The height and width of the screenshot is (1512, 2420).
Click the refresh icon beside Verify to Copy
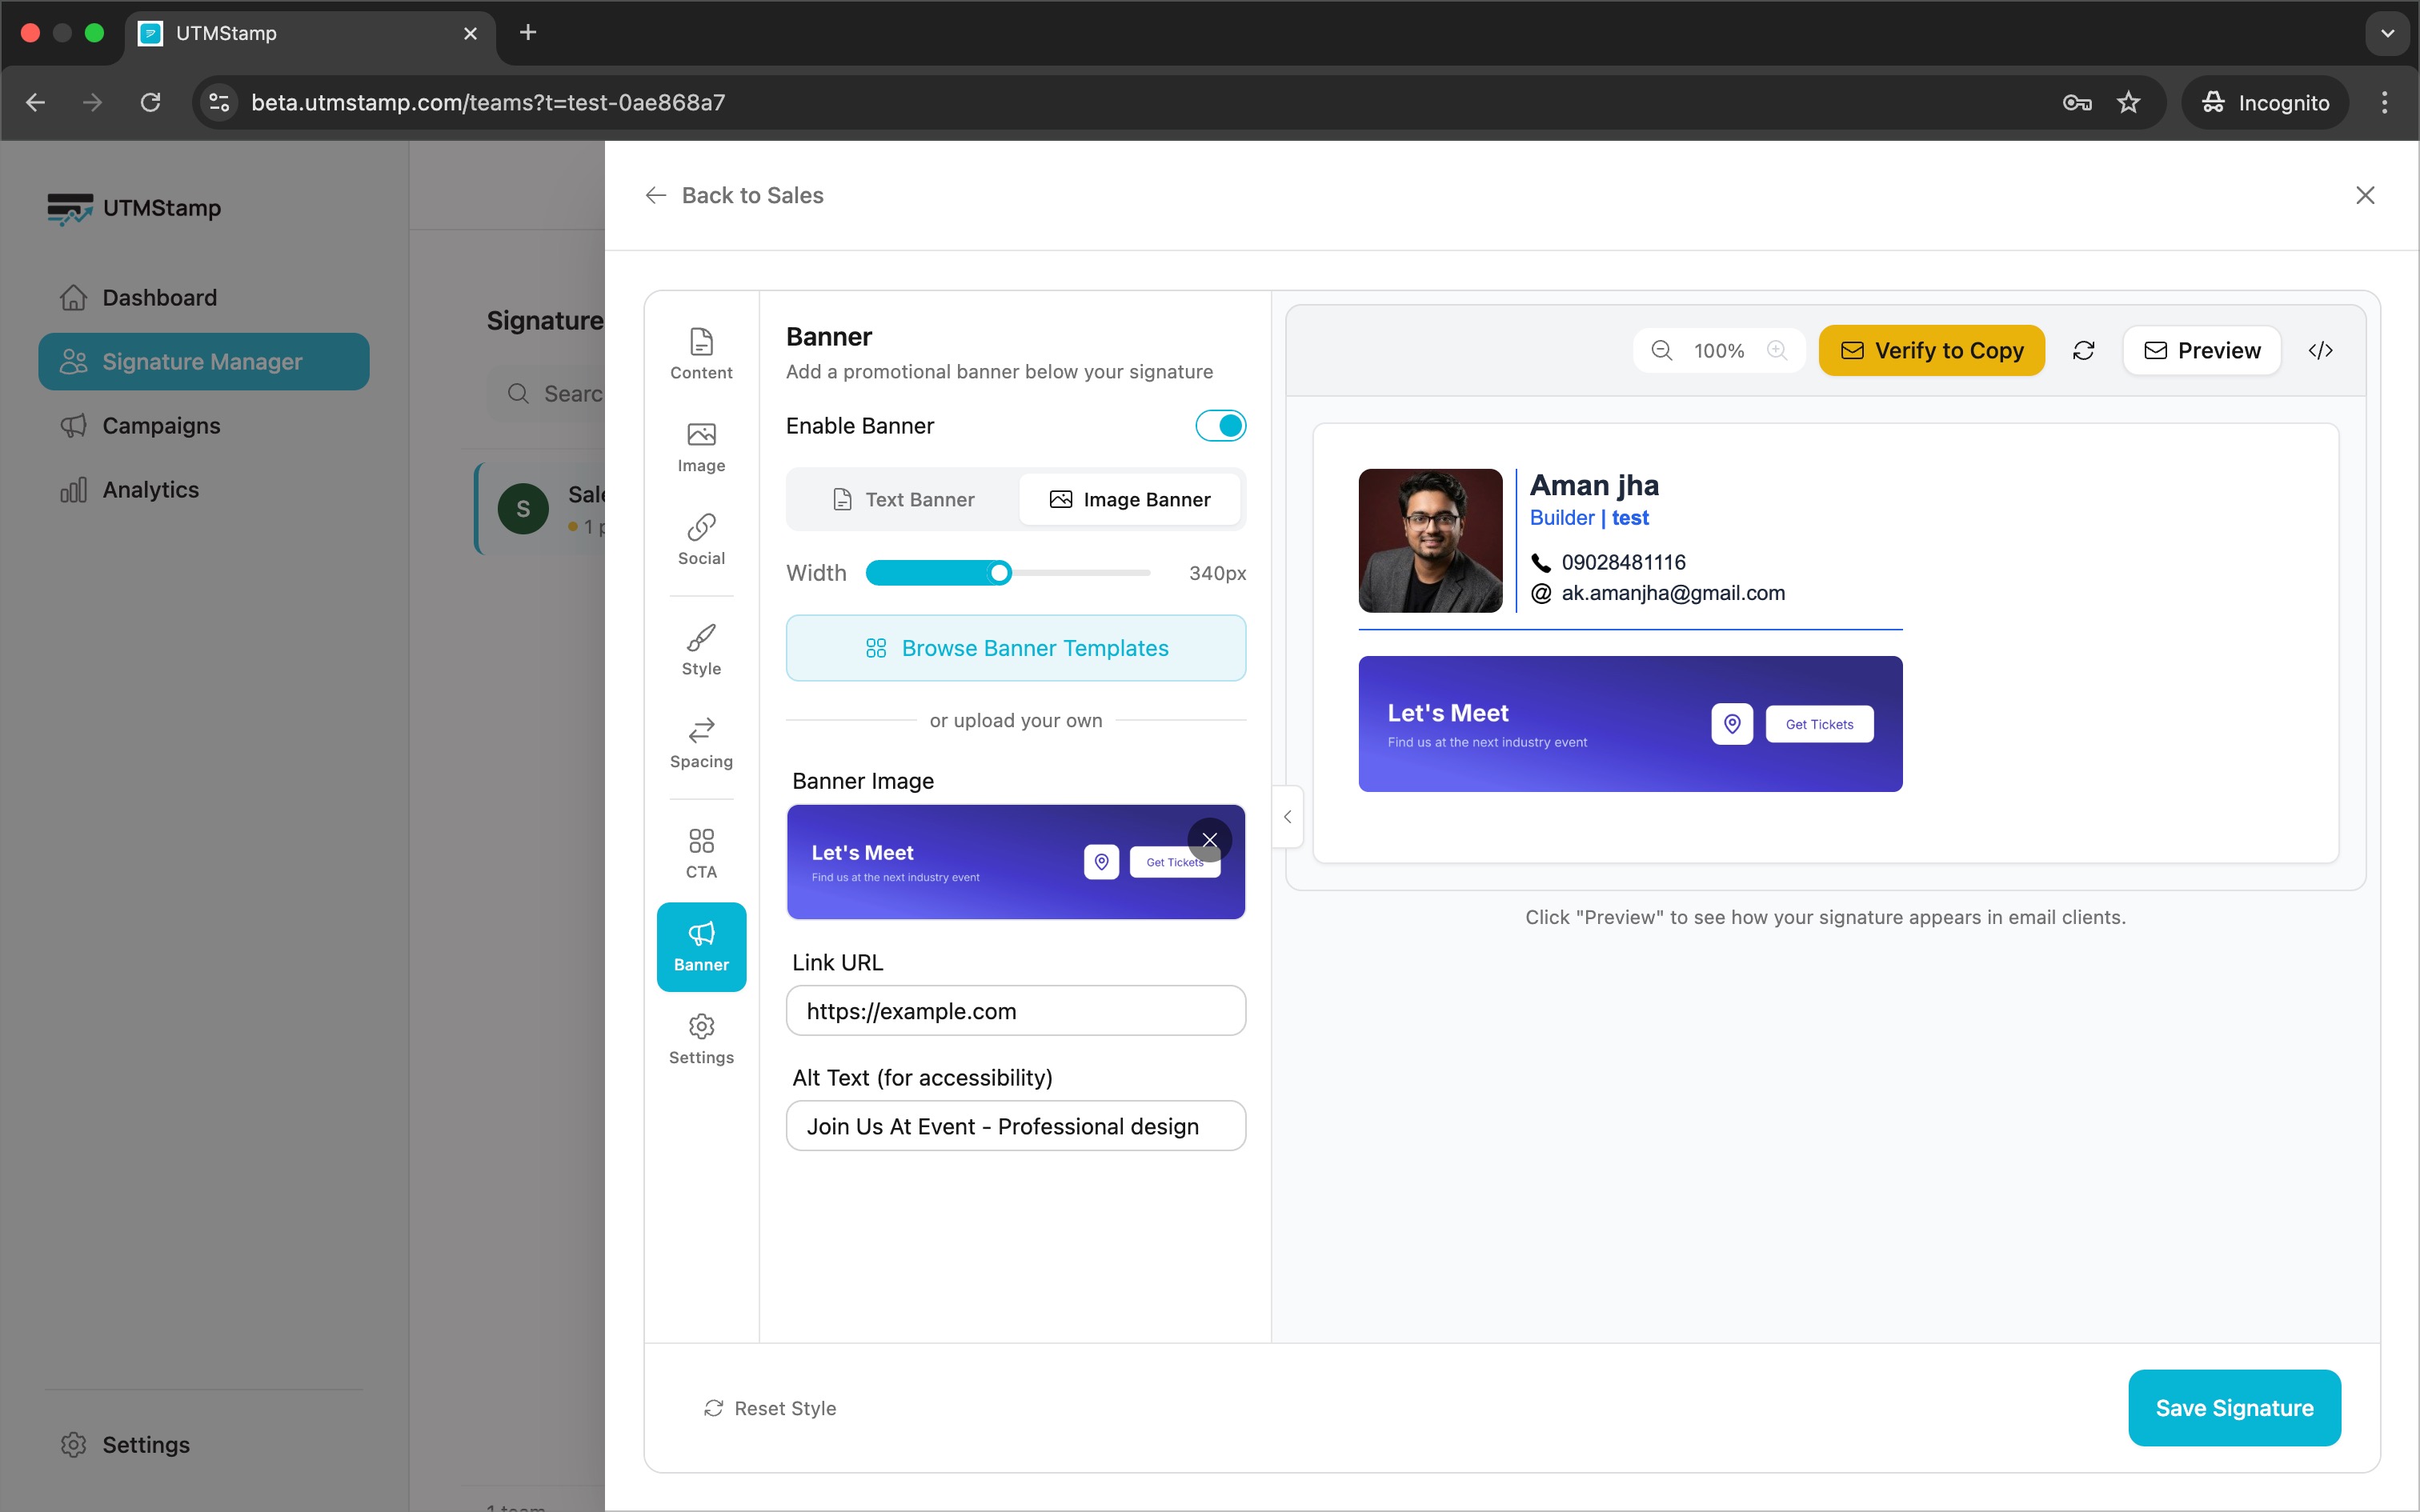point(2085,350)
